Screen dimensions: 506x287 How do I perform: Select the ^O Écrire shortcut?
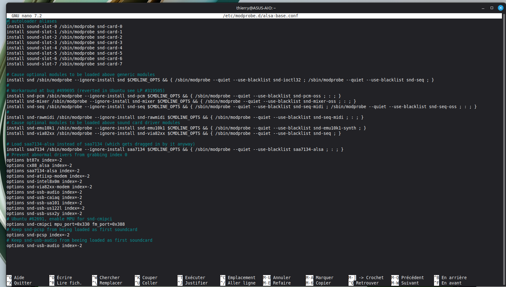coord(61,278)
